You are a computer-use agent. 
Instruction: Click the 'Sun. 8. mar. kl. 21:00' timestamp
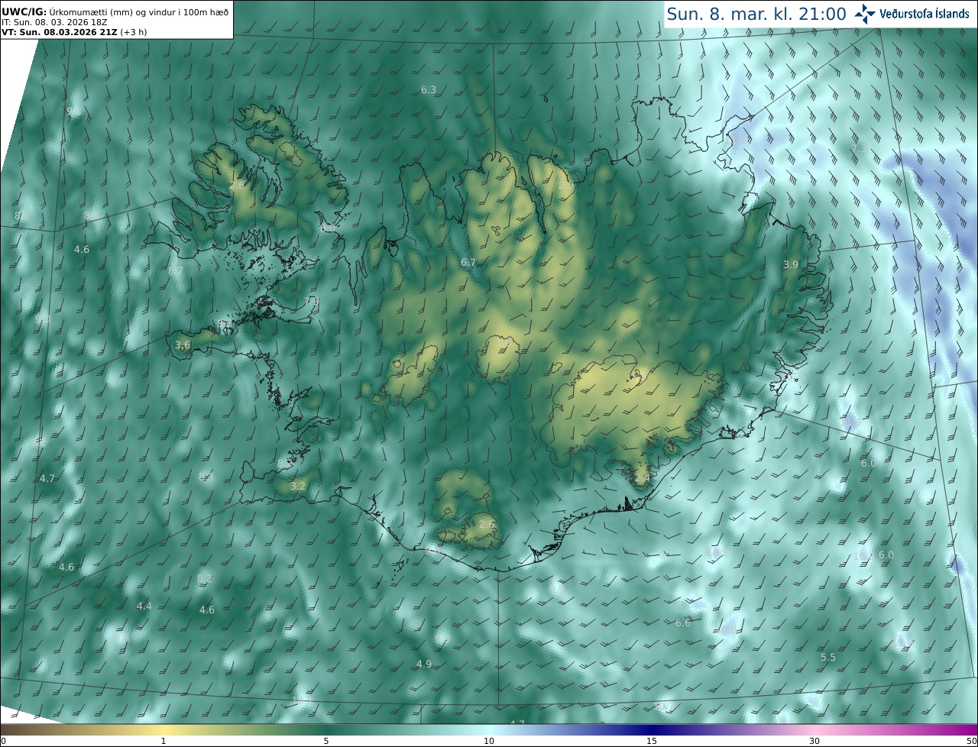point(756,14)
